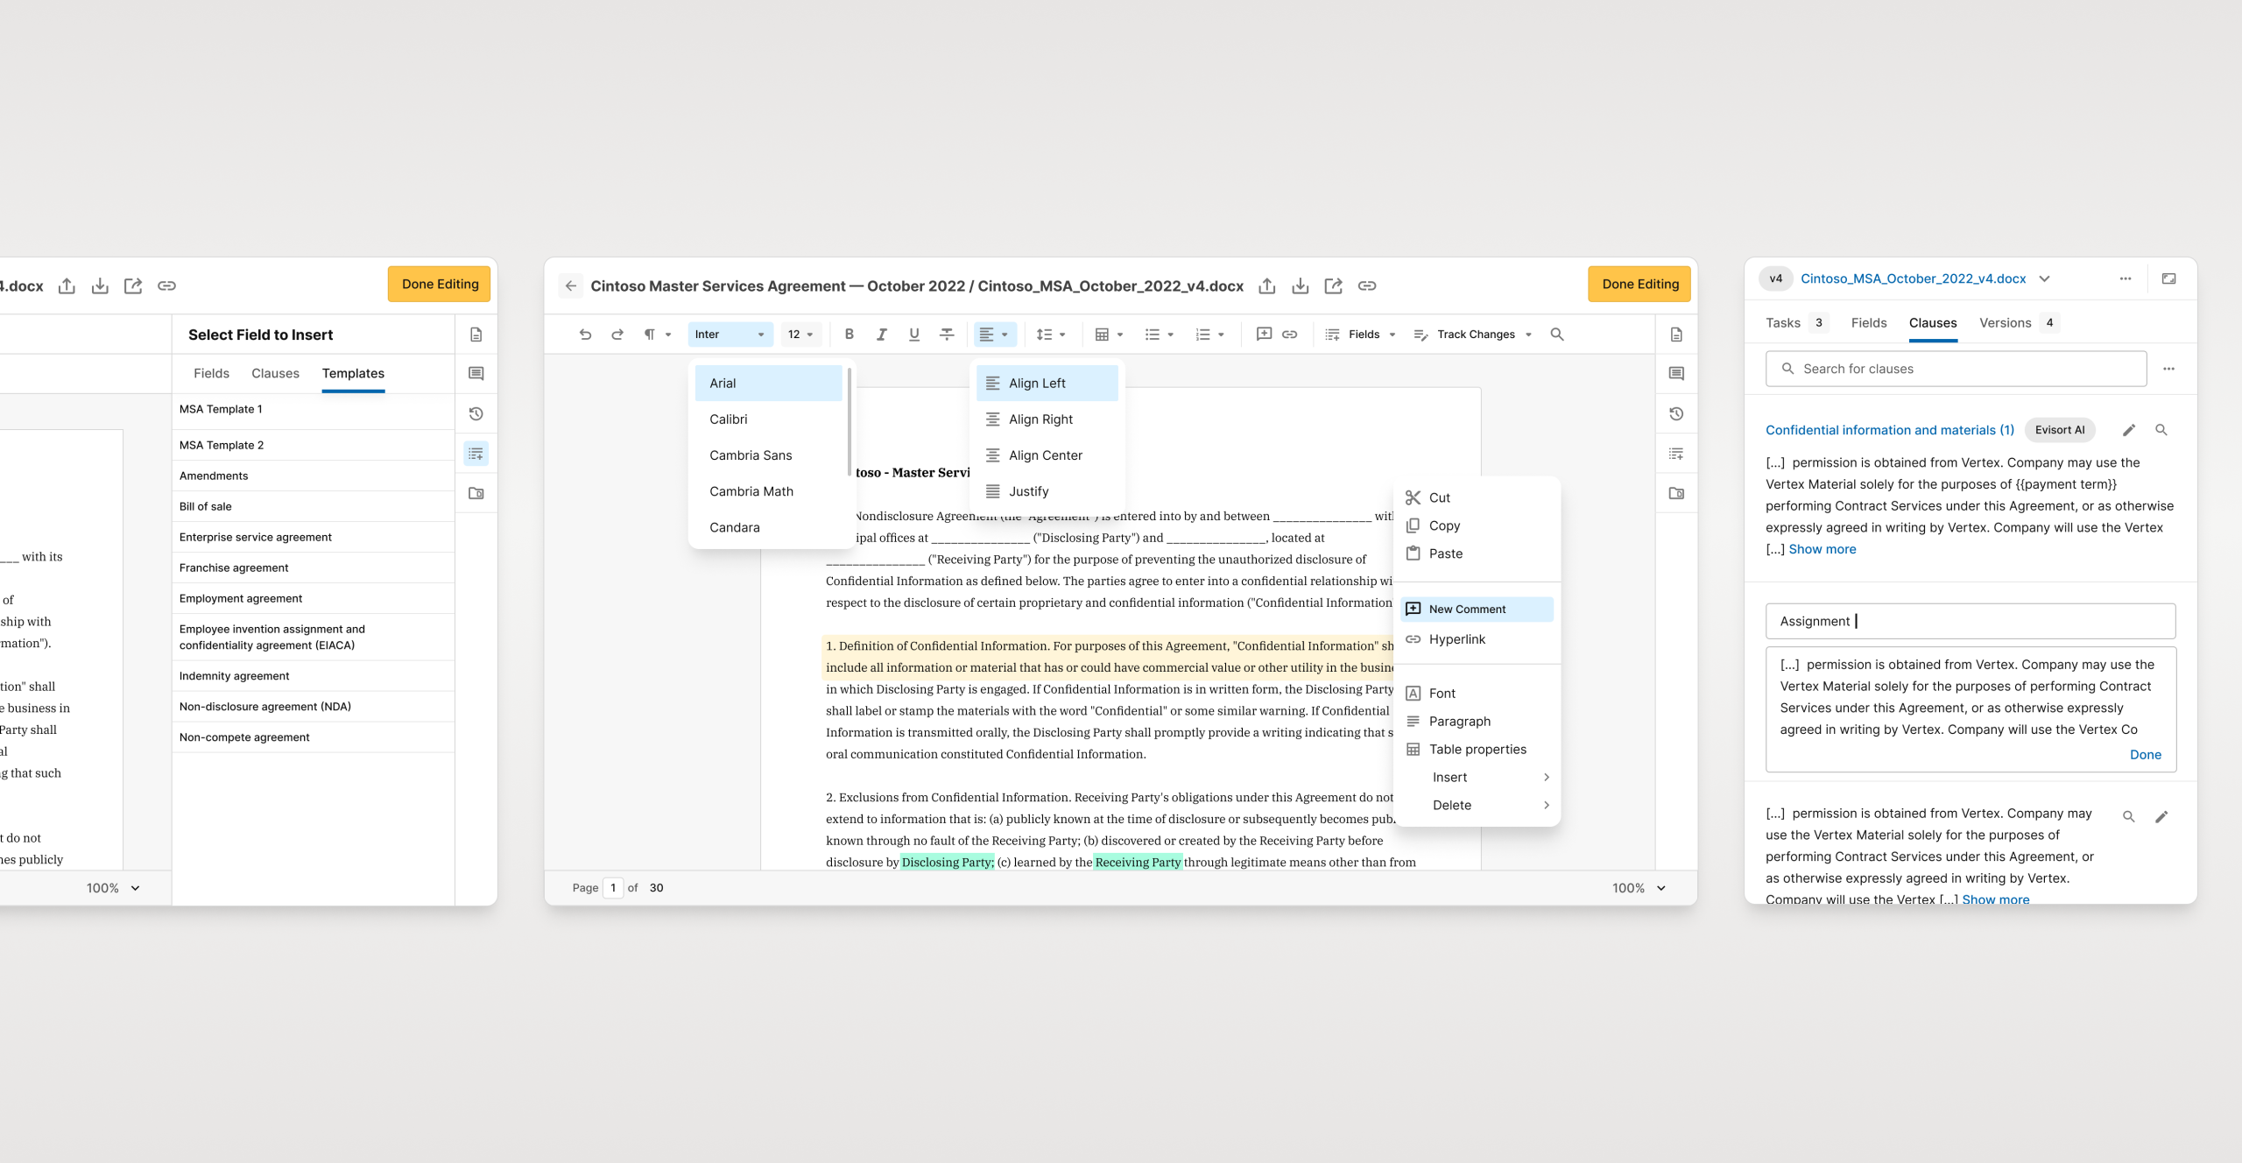Screen dimensions: 2242x1163
Task: Share the document via the share icon
Action: tap(1333, 285)
